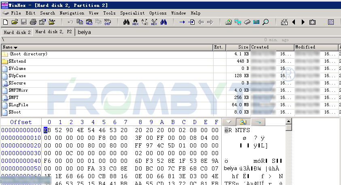Click the Go To Sector page icon
The image size is (341, 185).
click(191, 22)
